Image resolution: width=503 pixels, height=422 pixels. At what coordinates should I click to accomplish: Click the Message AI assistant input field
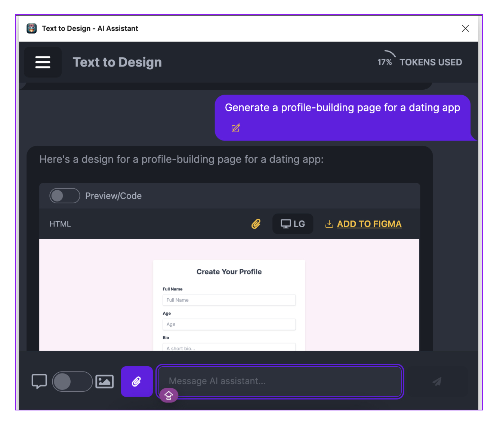point(280,382)
